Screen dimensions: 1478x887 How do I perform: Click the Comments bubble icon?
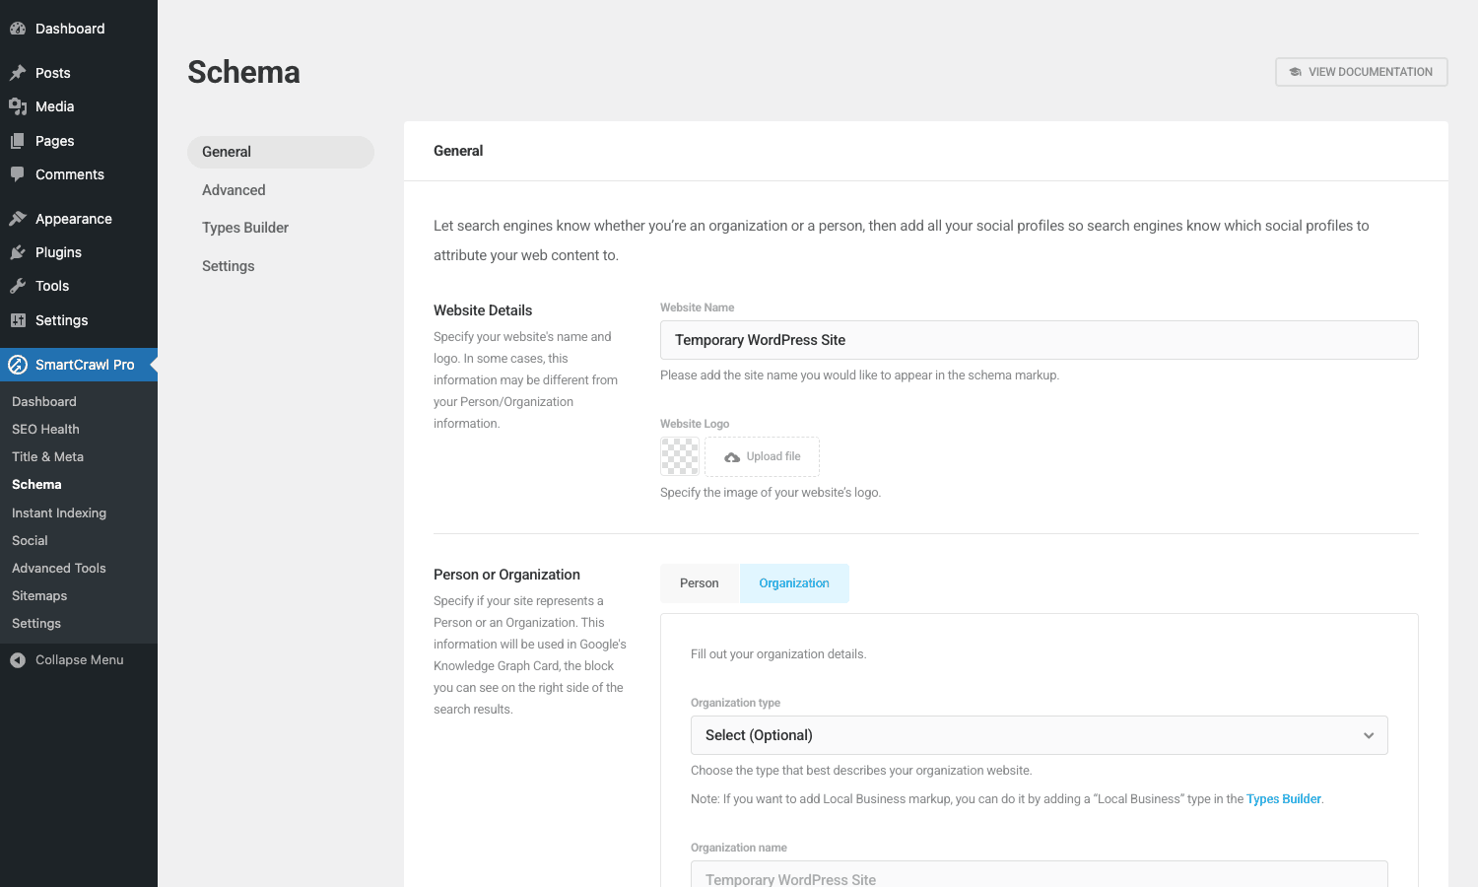pos(18,174)
